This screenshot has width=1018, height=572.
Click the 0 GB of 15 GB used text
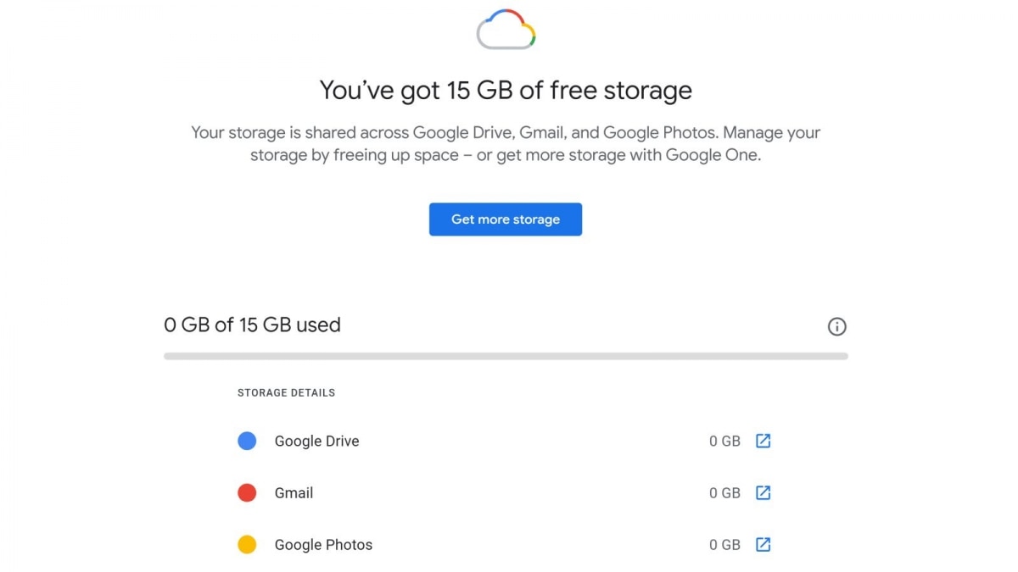252,325
